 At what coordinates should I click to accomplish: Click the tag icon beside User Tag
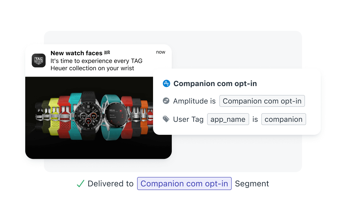point(166,119)
